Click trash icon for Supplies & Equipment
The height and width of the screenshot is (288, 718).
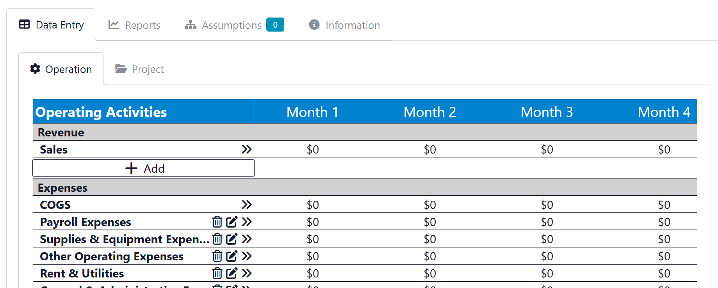tap(217, 239)
